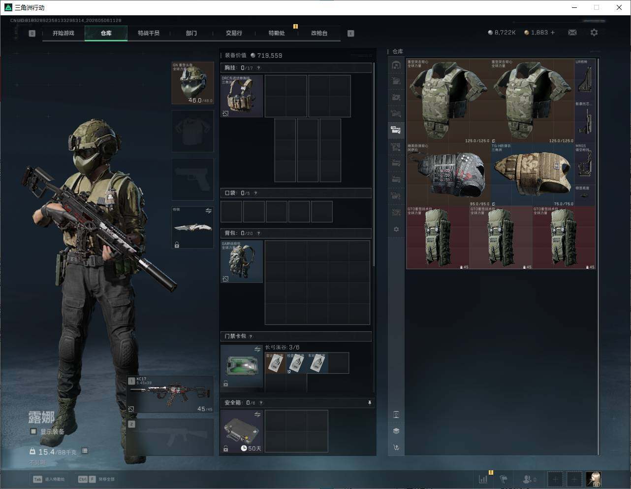631x489 pixels.
Task: Switch to the 部门 tab
Action: pos(191,33)
